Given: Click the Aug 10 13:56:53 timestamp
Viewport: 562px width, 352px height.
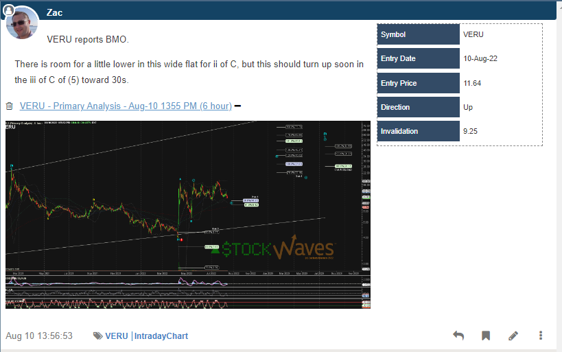Looking at the screenshot, I should coord(39,336).
